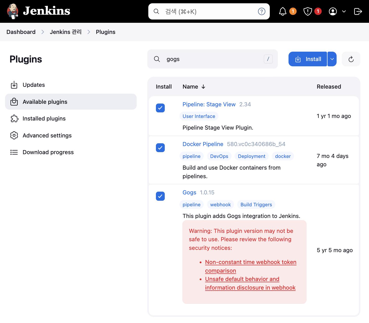This screenshot has height=323, width=369.
Task: Uncheck Docker Pipeline install checkbox
Action: pyautogui.click(x=160, y=148)
